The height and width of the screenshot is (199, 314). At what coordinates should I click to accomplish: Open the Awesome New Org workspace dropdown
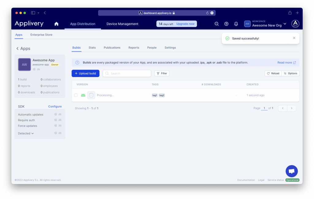click(x=265, y=24)
